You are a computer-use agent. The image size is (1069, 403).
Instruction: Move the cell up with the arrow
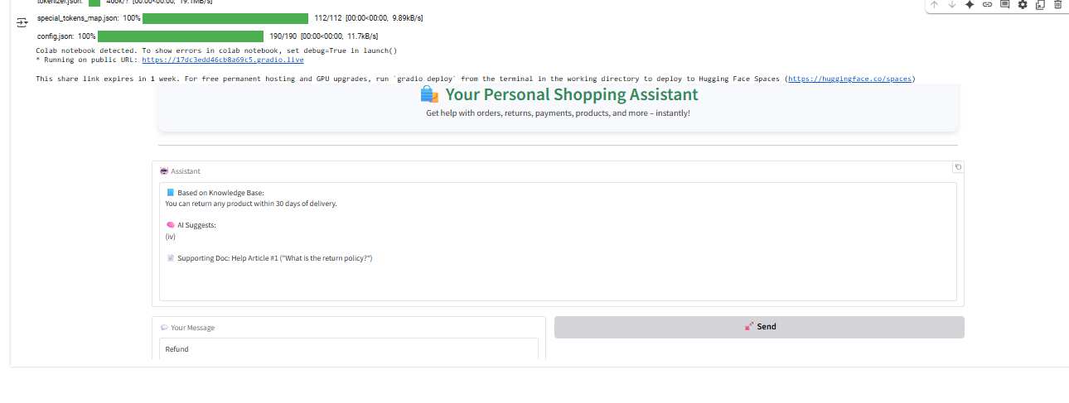pos(935,4)
